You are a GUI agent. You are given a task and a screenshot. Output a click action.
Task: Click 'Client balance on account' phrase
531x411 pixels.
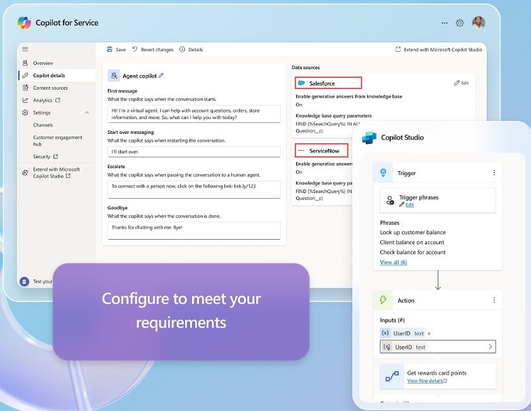(412, 242)
